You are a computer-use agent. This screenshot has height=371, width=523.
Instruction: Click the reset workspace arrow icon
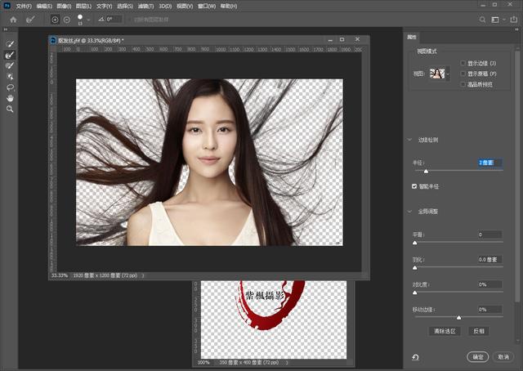click(415, 357)
